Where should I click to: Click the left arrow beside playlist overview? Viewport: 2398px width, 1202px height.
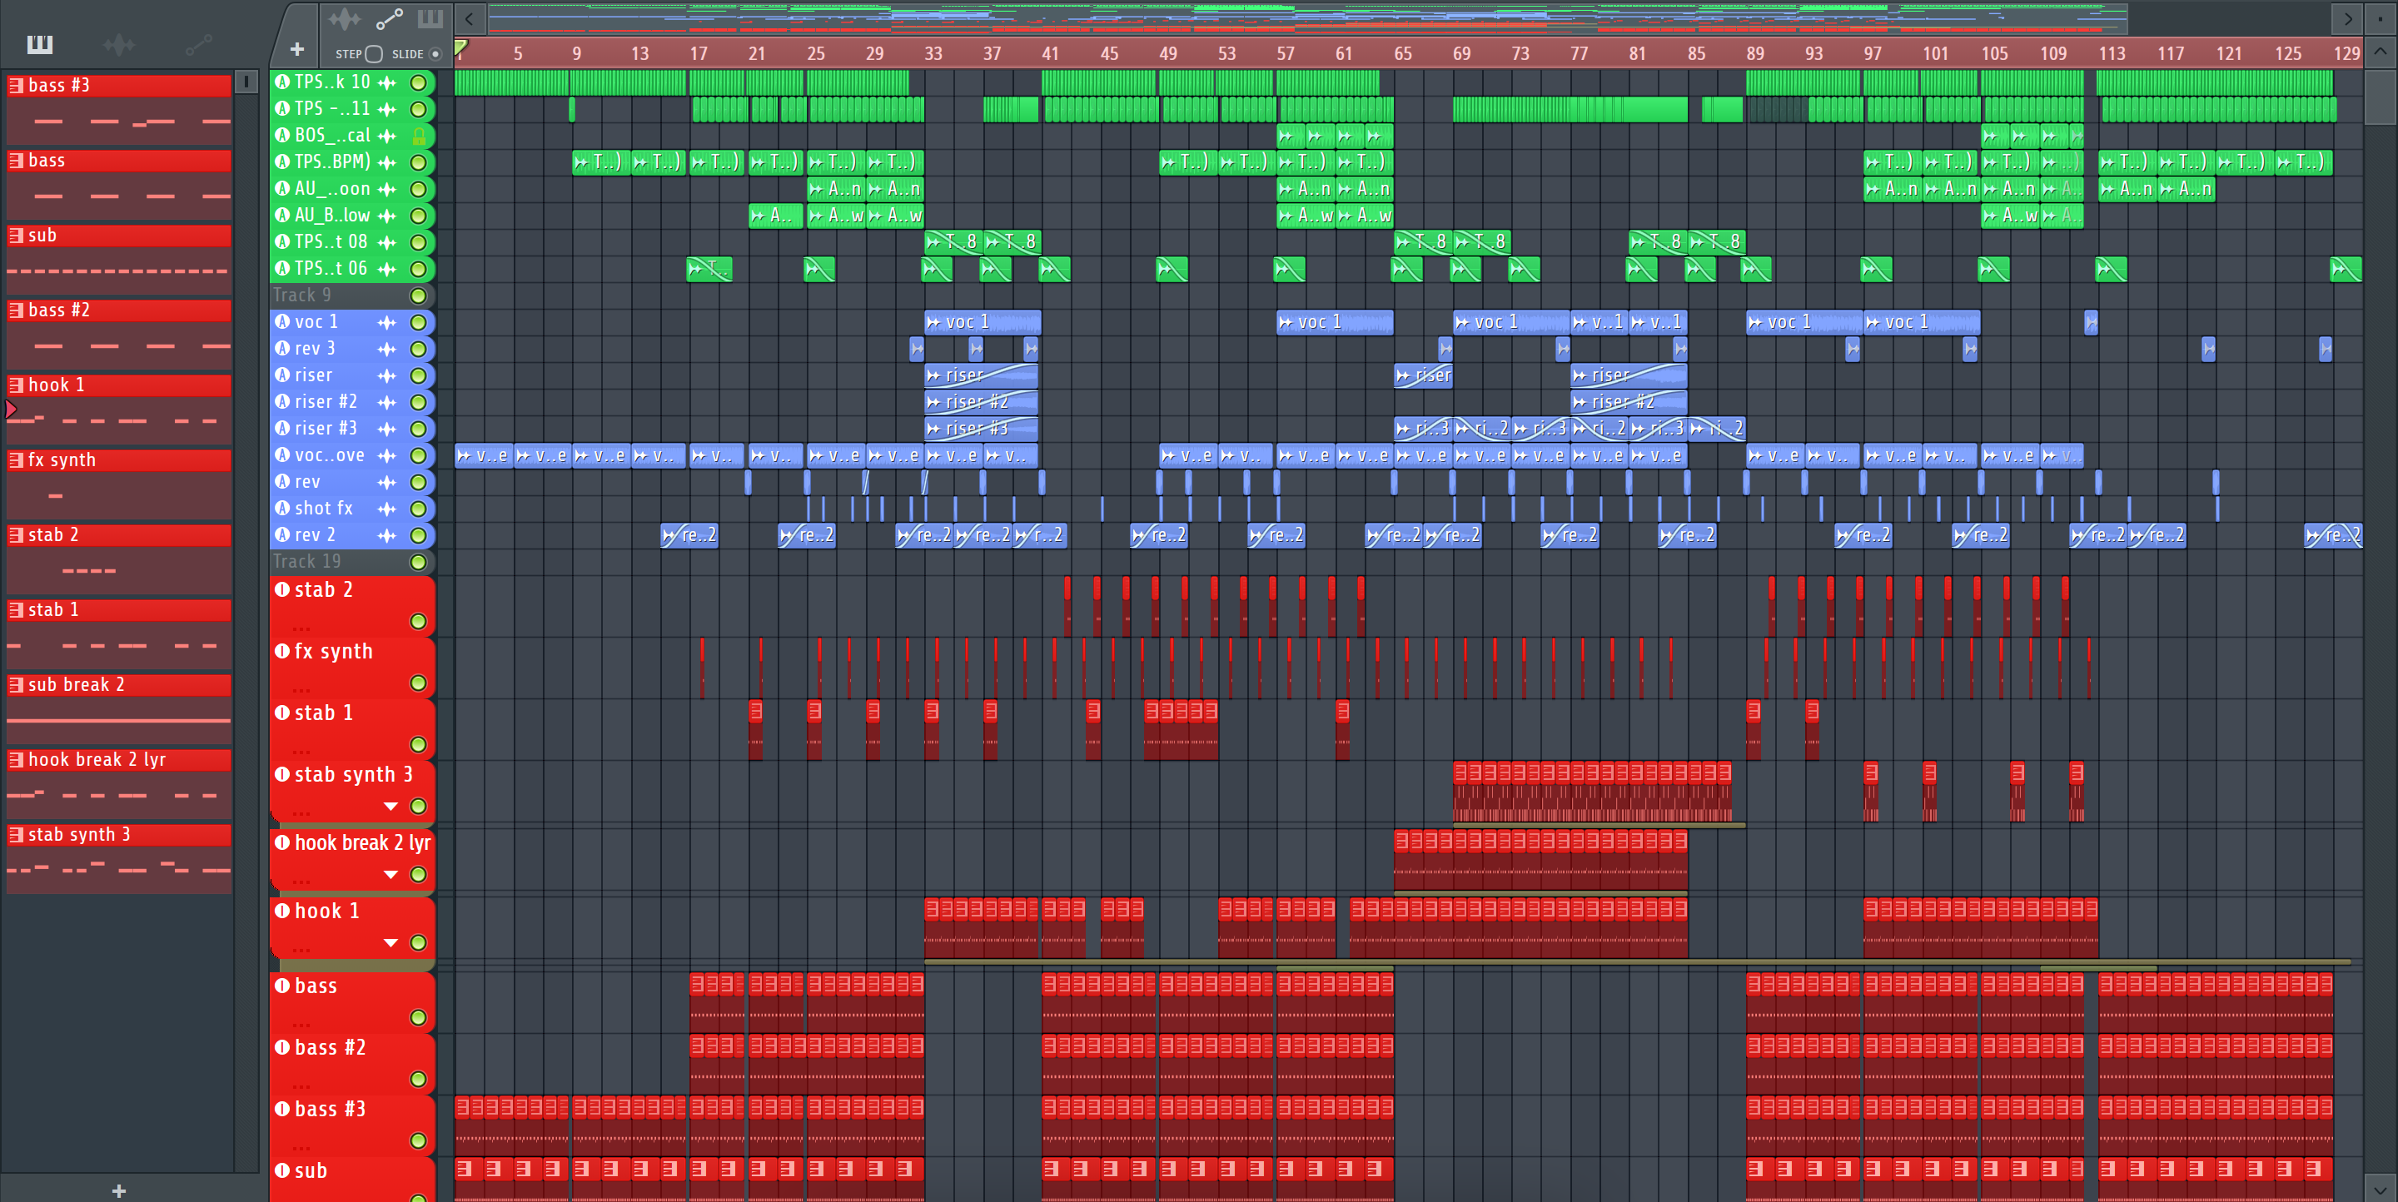click(469, 18)
